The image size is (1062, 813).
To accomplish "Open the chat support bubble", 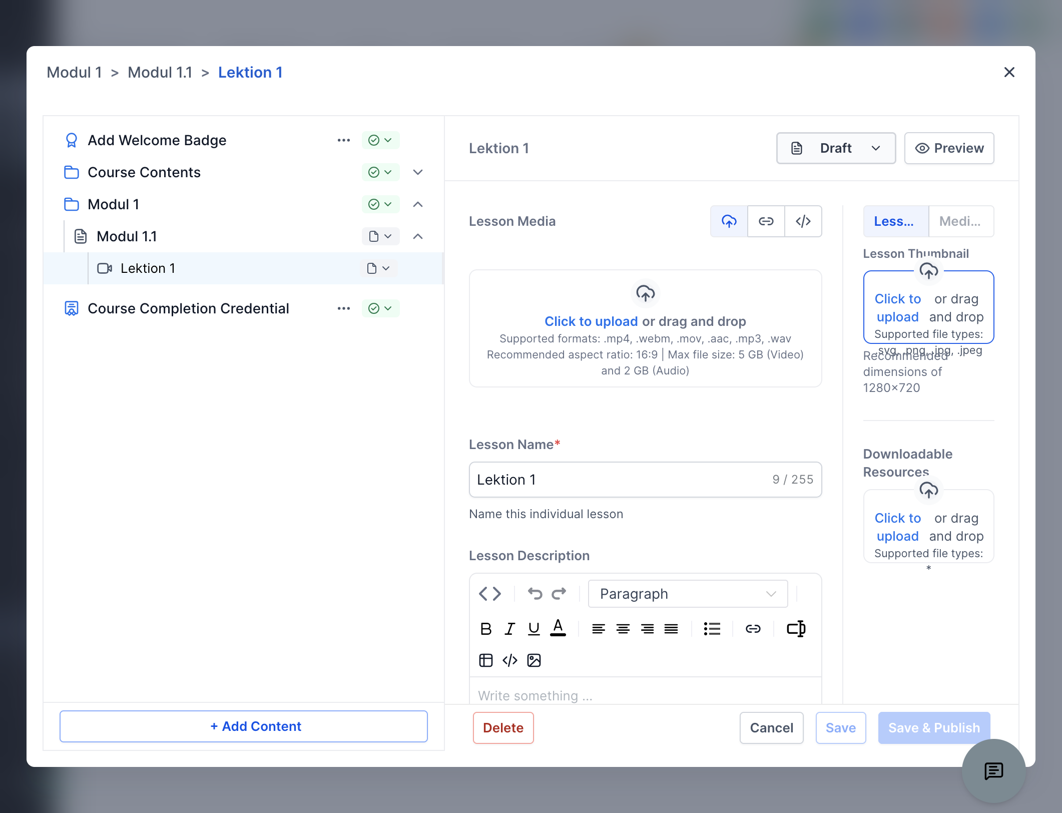I will [x=993, y=771].
